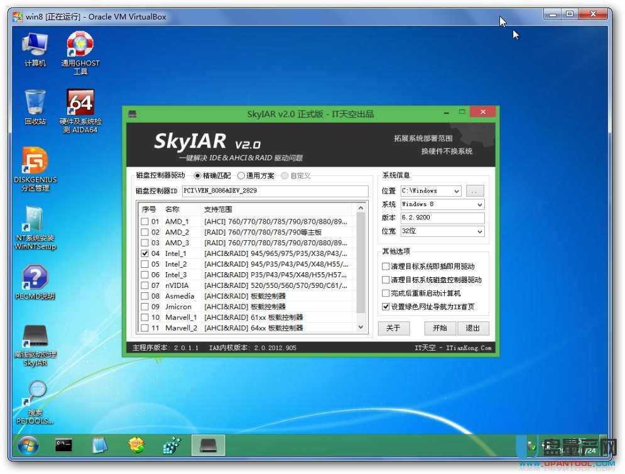Uncheck the Intel_1 driver checkbox

coord(145,253)
